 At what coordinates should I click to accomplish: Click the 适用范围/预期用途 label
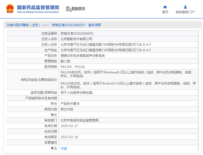pyautogui.click(x=43, y=93)
